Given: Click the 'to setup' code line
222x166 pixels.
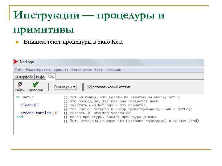Looking at the screenshot, I should (x=25, y=97).
